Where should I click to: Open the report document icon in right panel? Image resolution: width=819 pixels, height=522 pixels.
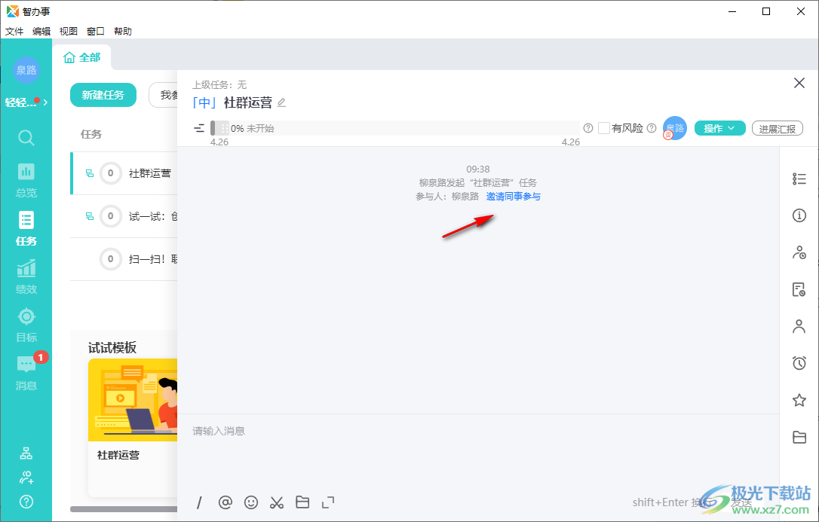pyautogui.click(x=799, y=289)
